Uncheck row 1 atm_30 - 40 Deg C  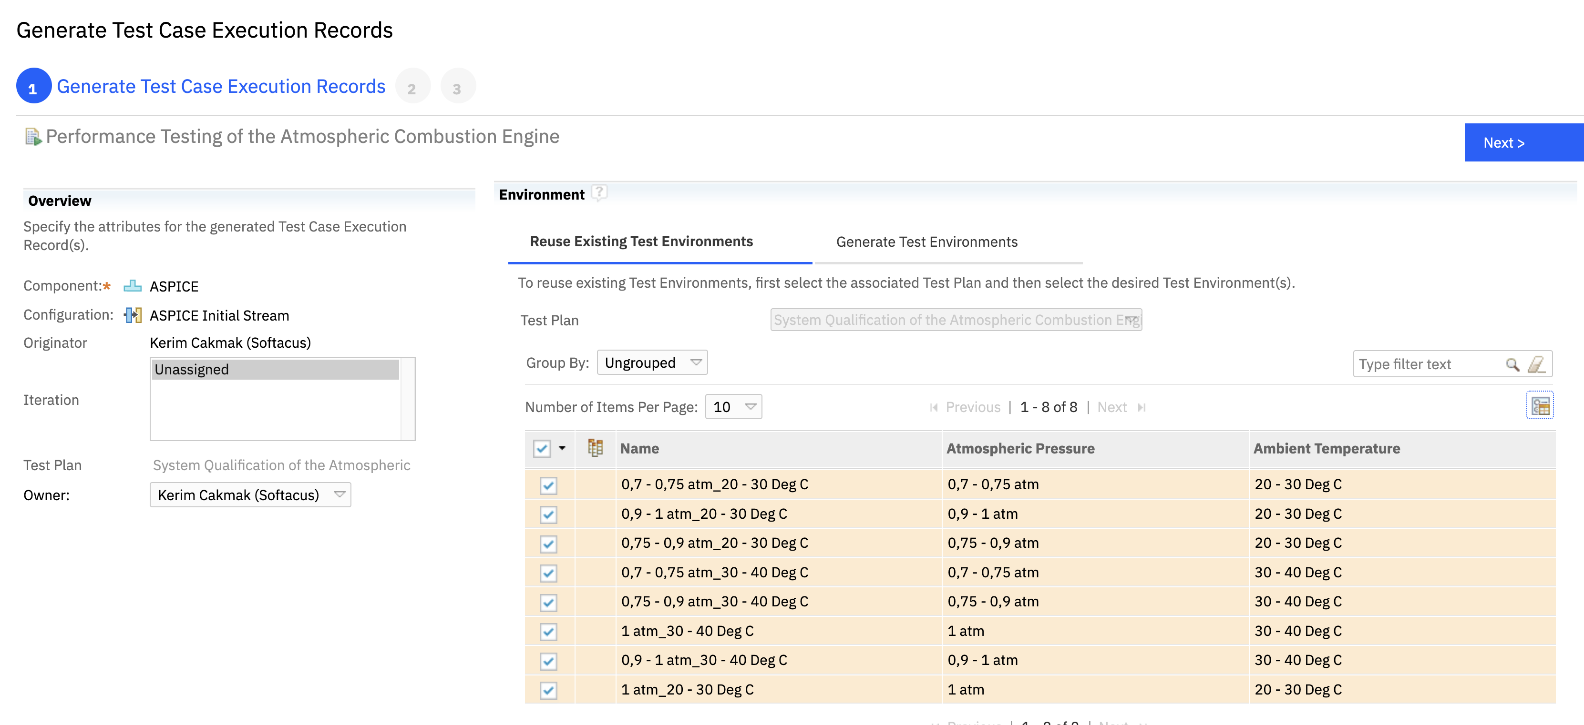(548, 632)
